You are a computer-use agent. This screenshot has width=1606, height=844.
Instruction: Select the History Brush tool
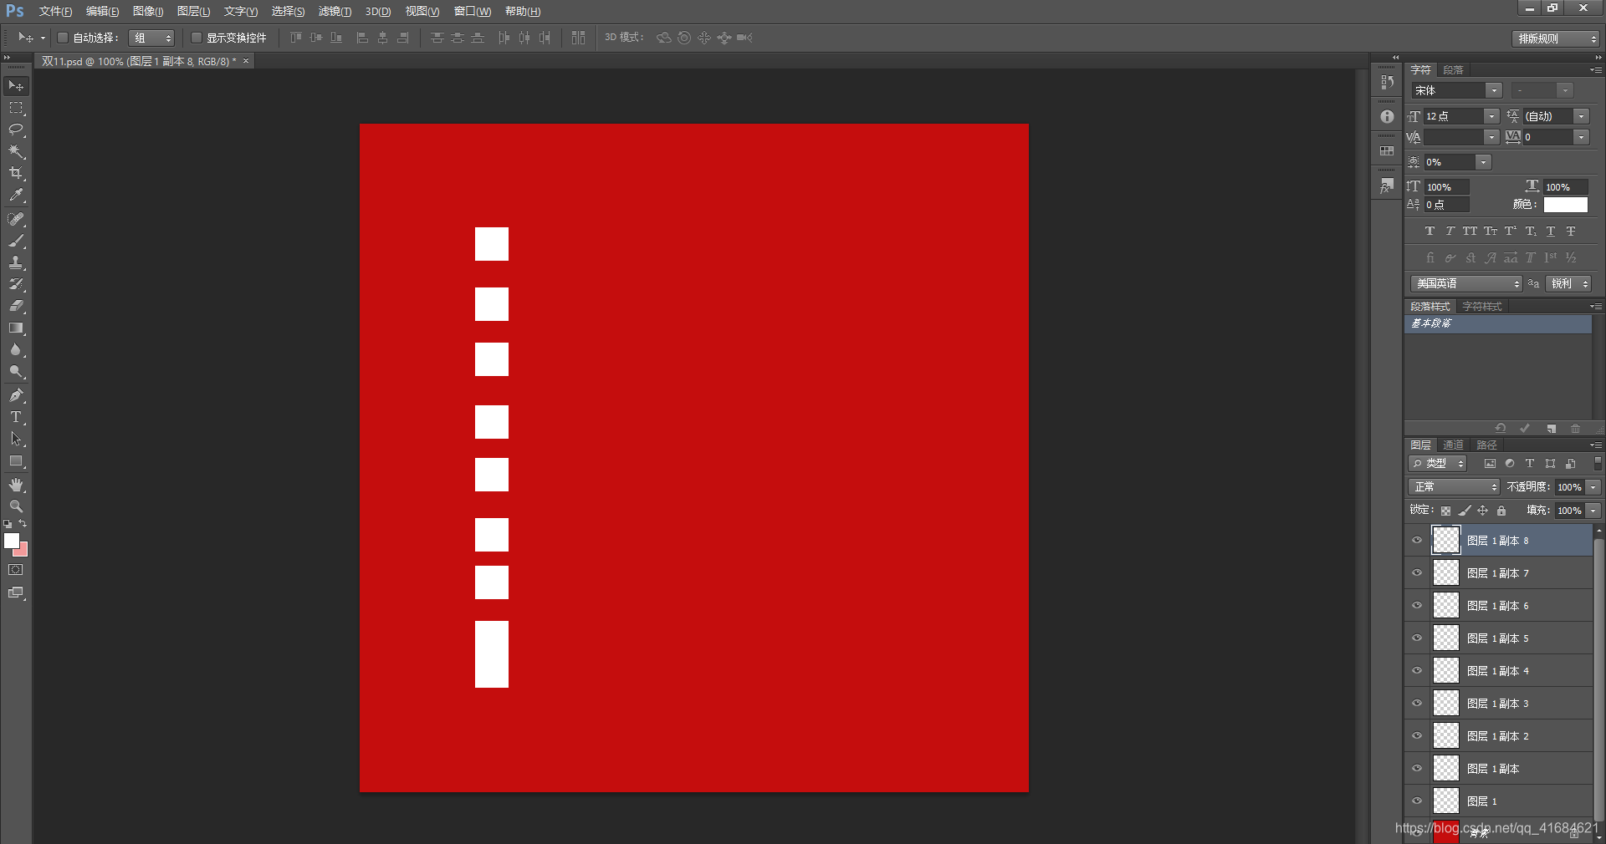(16, 284)
